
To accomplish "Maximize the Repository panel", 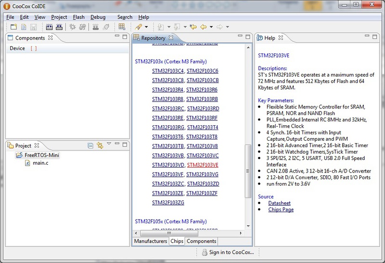I will click(x=248, y=37).
